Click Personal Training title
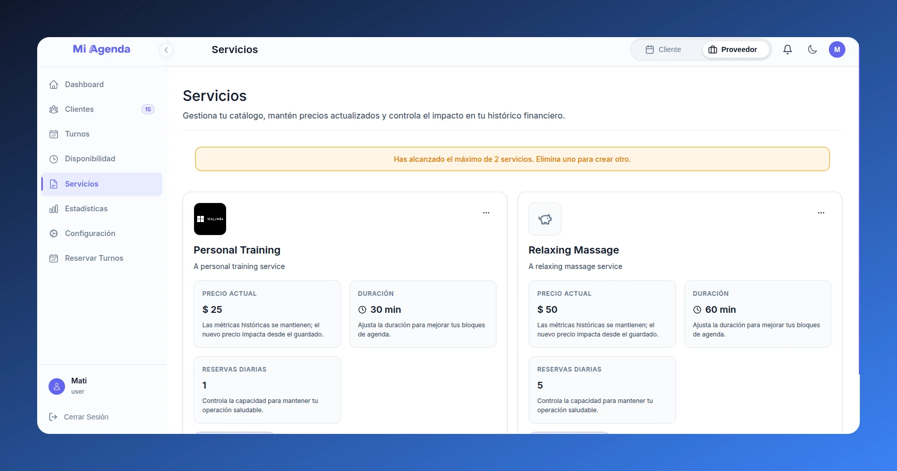The height and width of the screenshot is (471, 897). coord(237,250)
